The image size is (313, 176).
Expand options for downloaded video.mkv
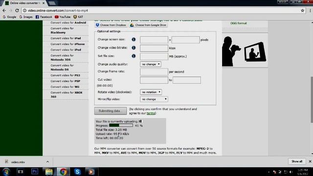[47, 162]
